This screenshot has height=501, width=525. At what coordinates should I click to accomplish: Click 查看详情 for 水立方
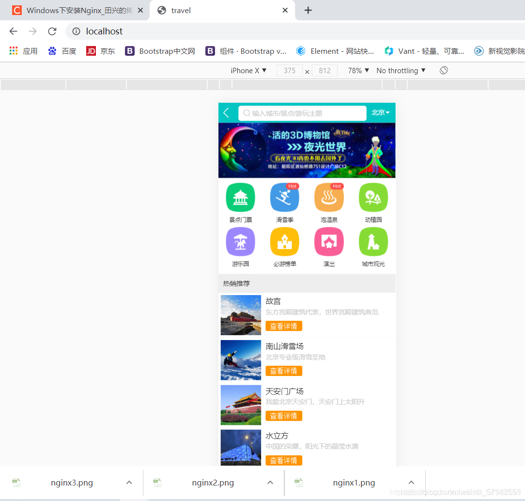(284, 460)
